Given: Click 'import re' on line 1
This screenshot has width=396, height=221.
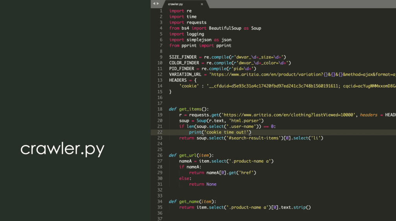Looking at the screenshot, I should [180, 11].
